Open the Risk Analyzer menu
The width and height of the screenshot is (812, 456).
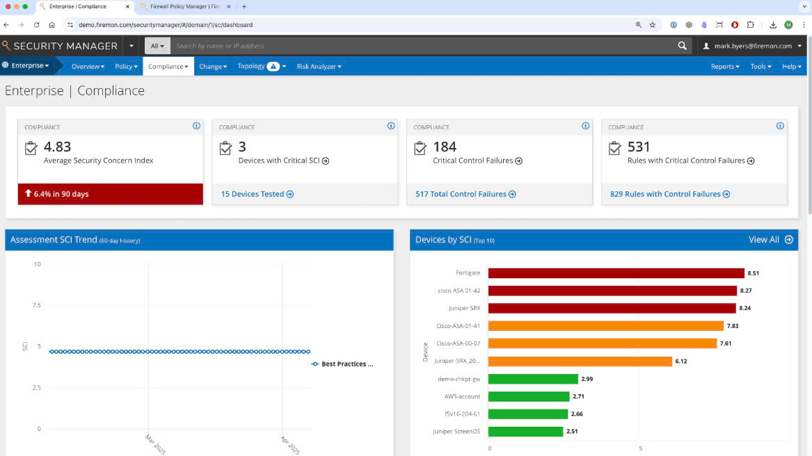[x=319, y=67]
